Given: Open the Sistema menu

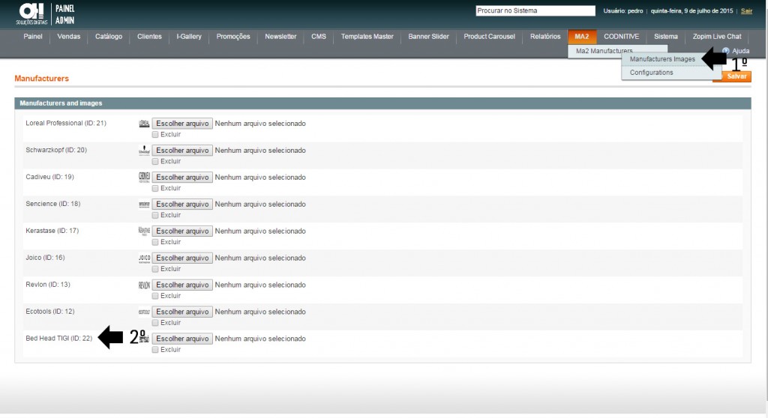Looking at the screenshot, I should (666, 37).
